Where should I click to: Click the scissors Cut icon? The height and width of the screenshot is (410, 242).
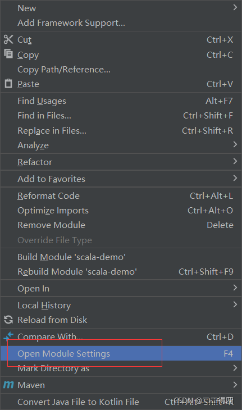pos(8,39)
